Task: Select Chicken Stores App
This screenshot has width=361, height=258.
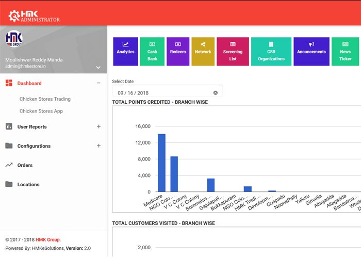Action: pos(41,111)
